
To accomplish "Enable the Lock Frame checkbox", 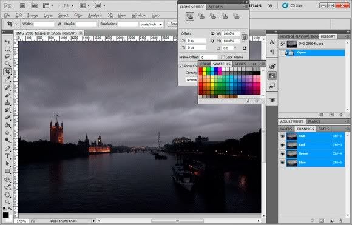I will 223,57.
